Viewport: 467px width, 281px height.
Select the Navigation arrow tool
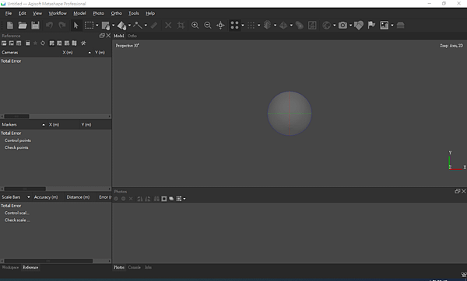tap(76, 26)
